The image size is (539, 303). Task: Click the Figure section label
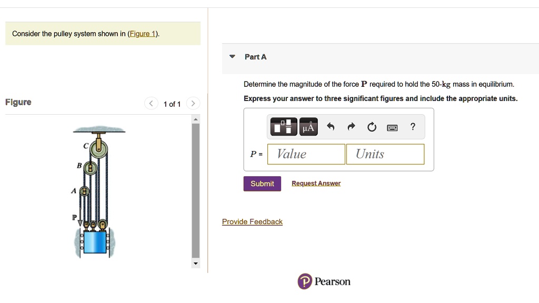tap(18, 102)
